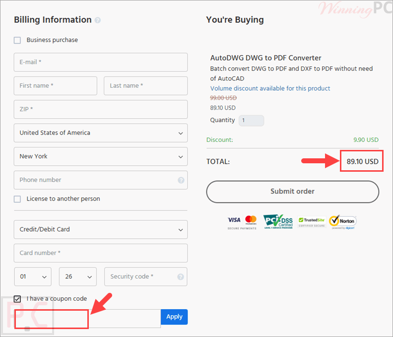Click the Quantity box showing 1
Viewport: 393px width, 337px height.
(x=251, y=121)
